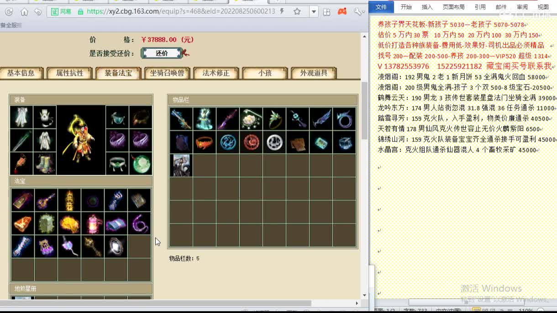Select the red tasselled pouch equipment icon
557x313 pixels.
tap(21, 163)
